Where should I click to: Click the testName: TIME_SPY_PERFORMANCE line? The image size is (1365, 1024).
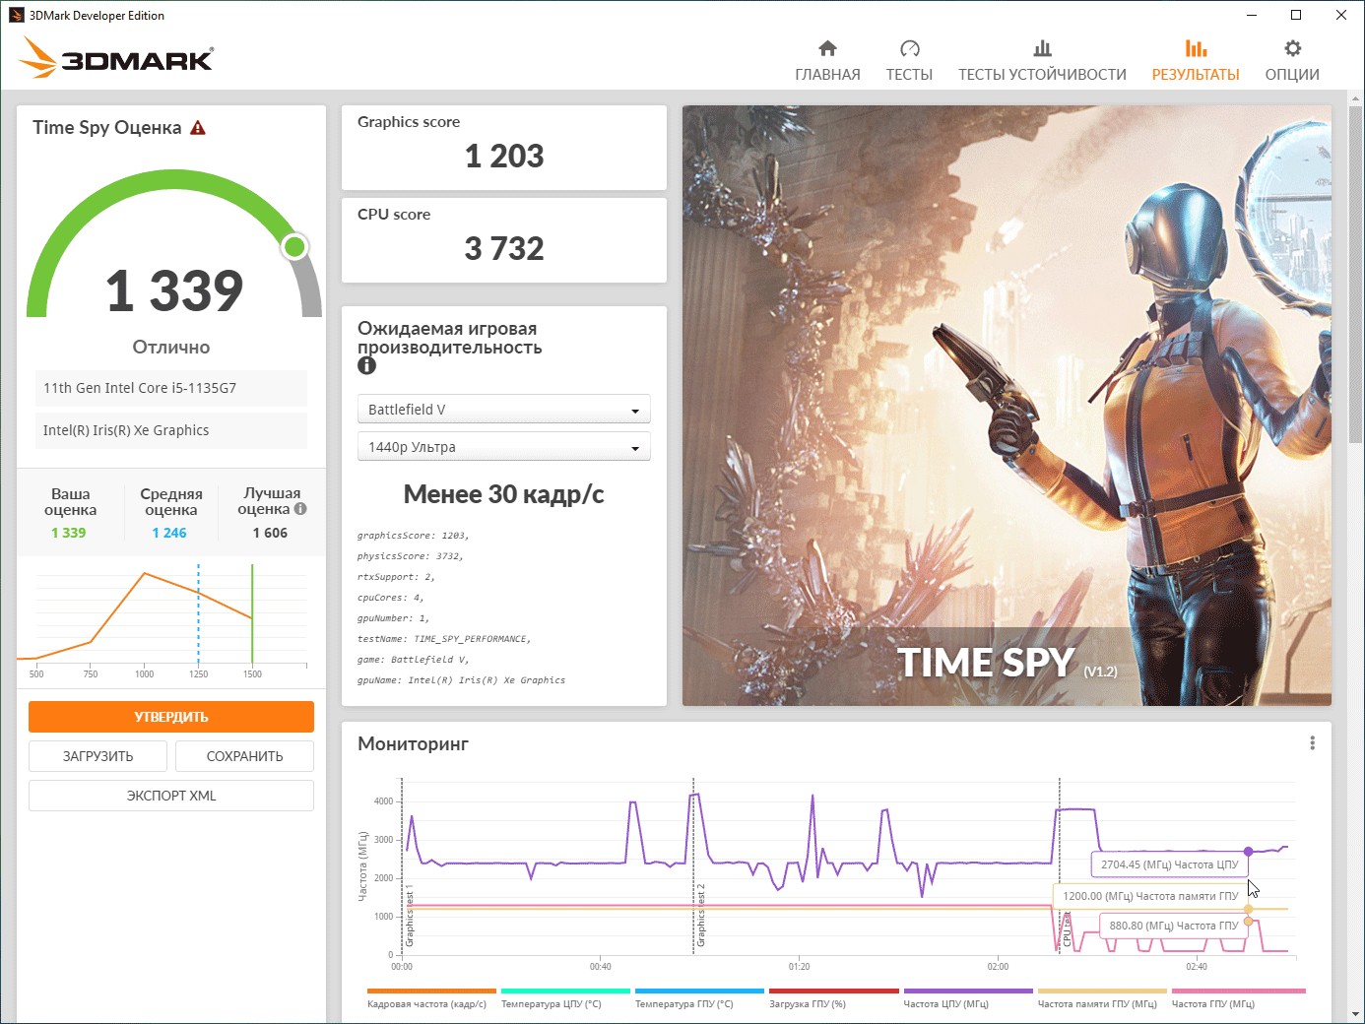[444, 639]
